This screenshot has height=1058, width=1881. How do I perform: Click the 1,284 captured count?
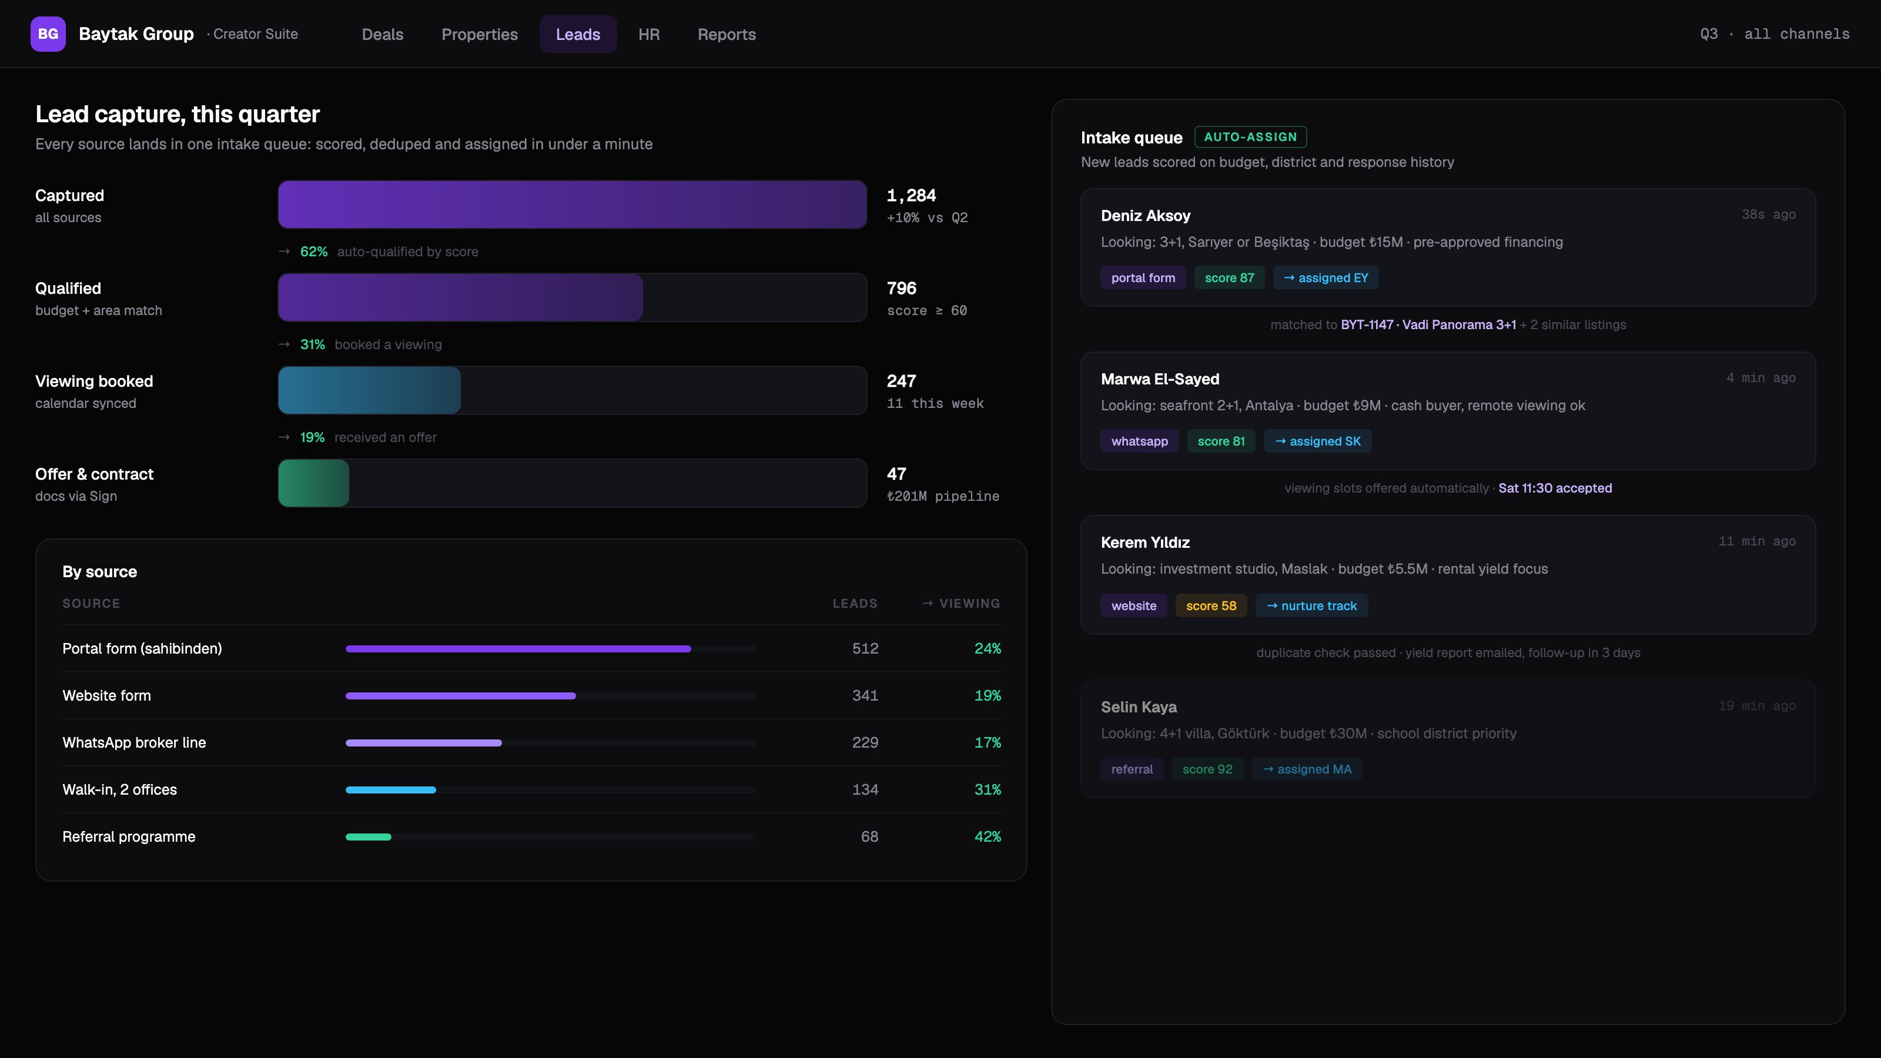pyautogui.click(x=911, y=195)
